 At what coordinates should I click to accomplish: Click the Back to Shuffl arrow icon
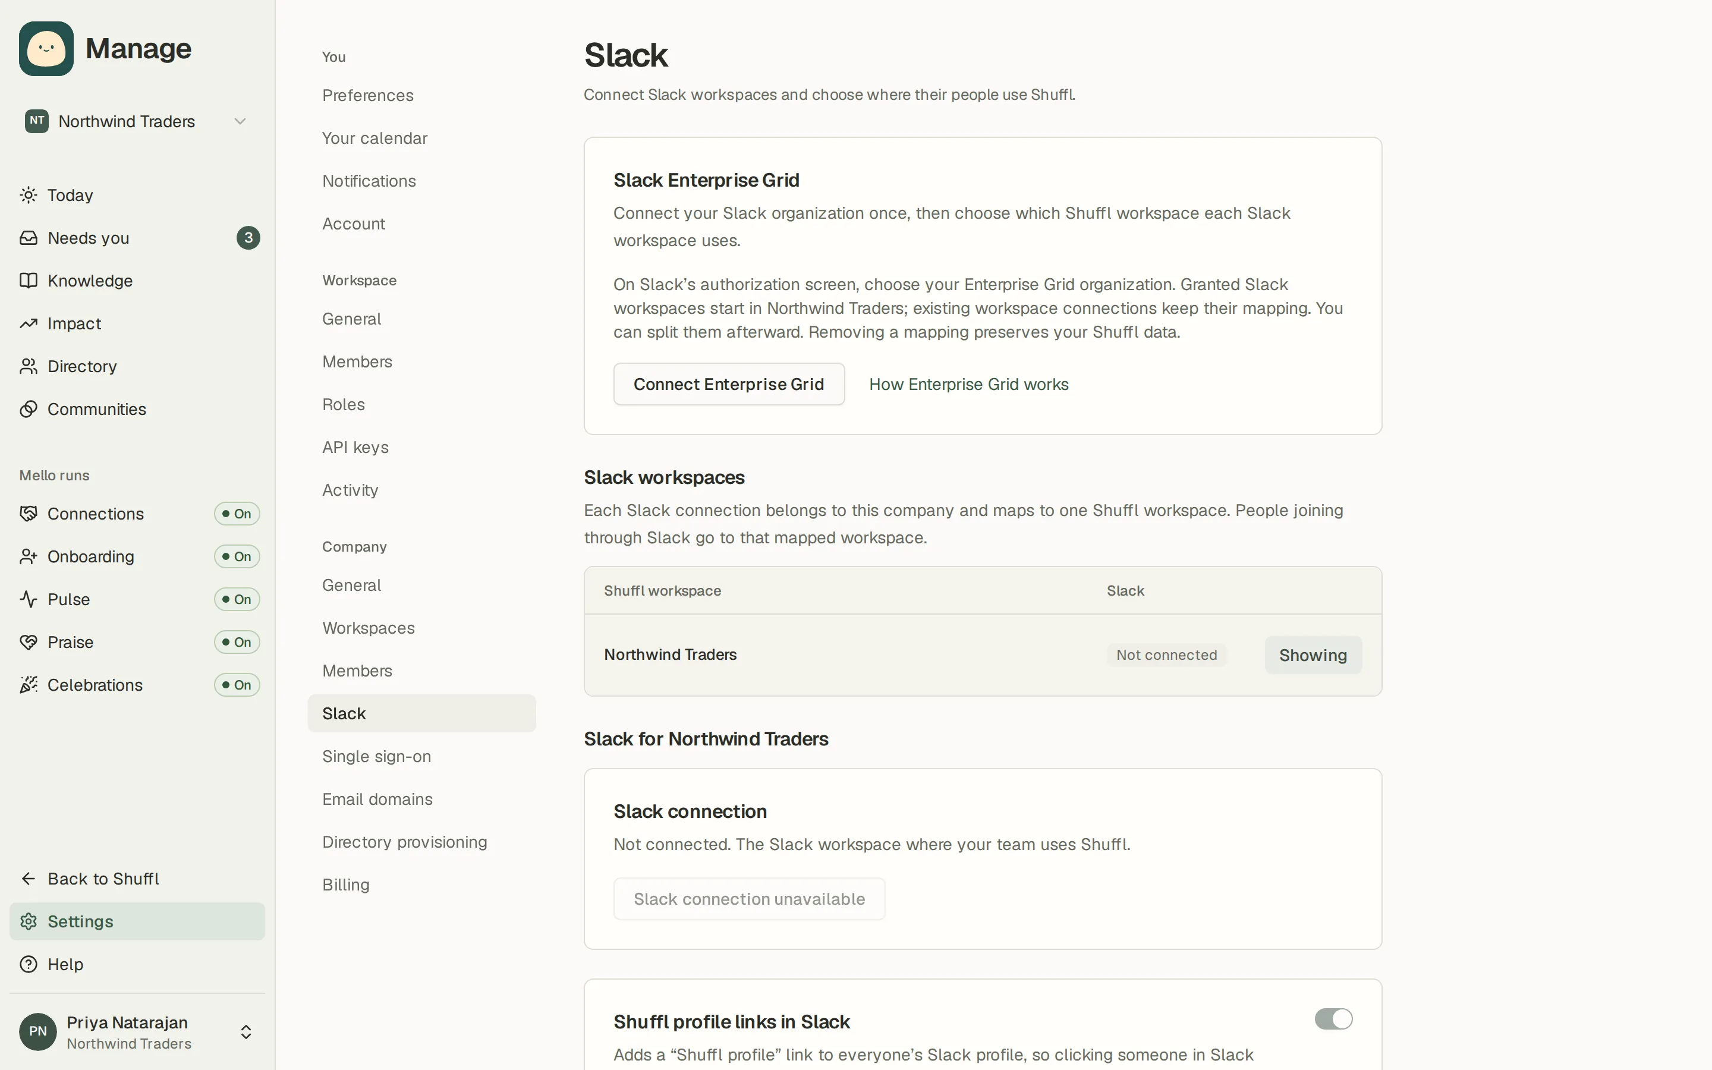[x=29, y=878]
